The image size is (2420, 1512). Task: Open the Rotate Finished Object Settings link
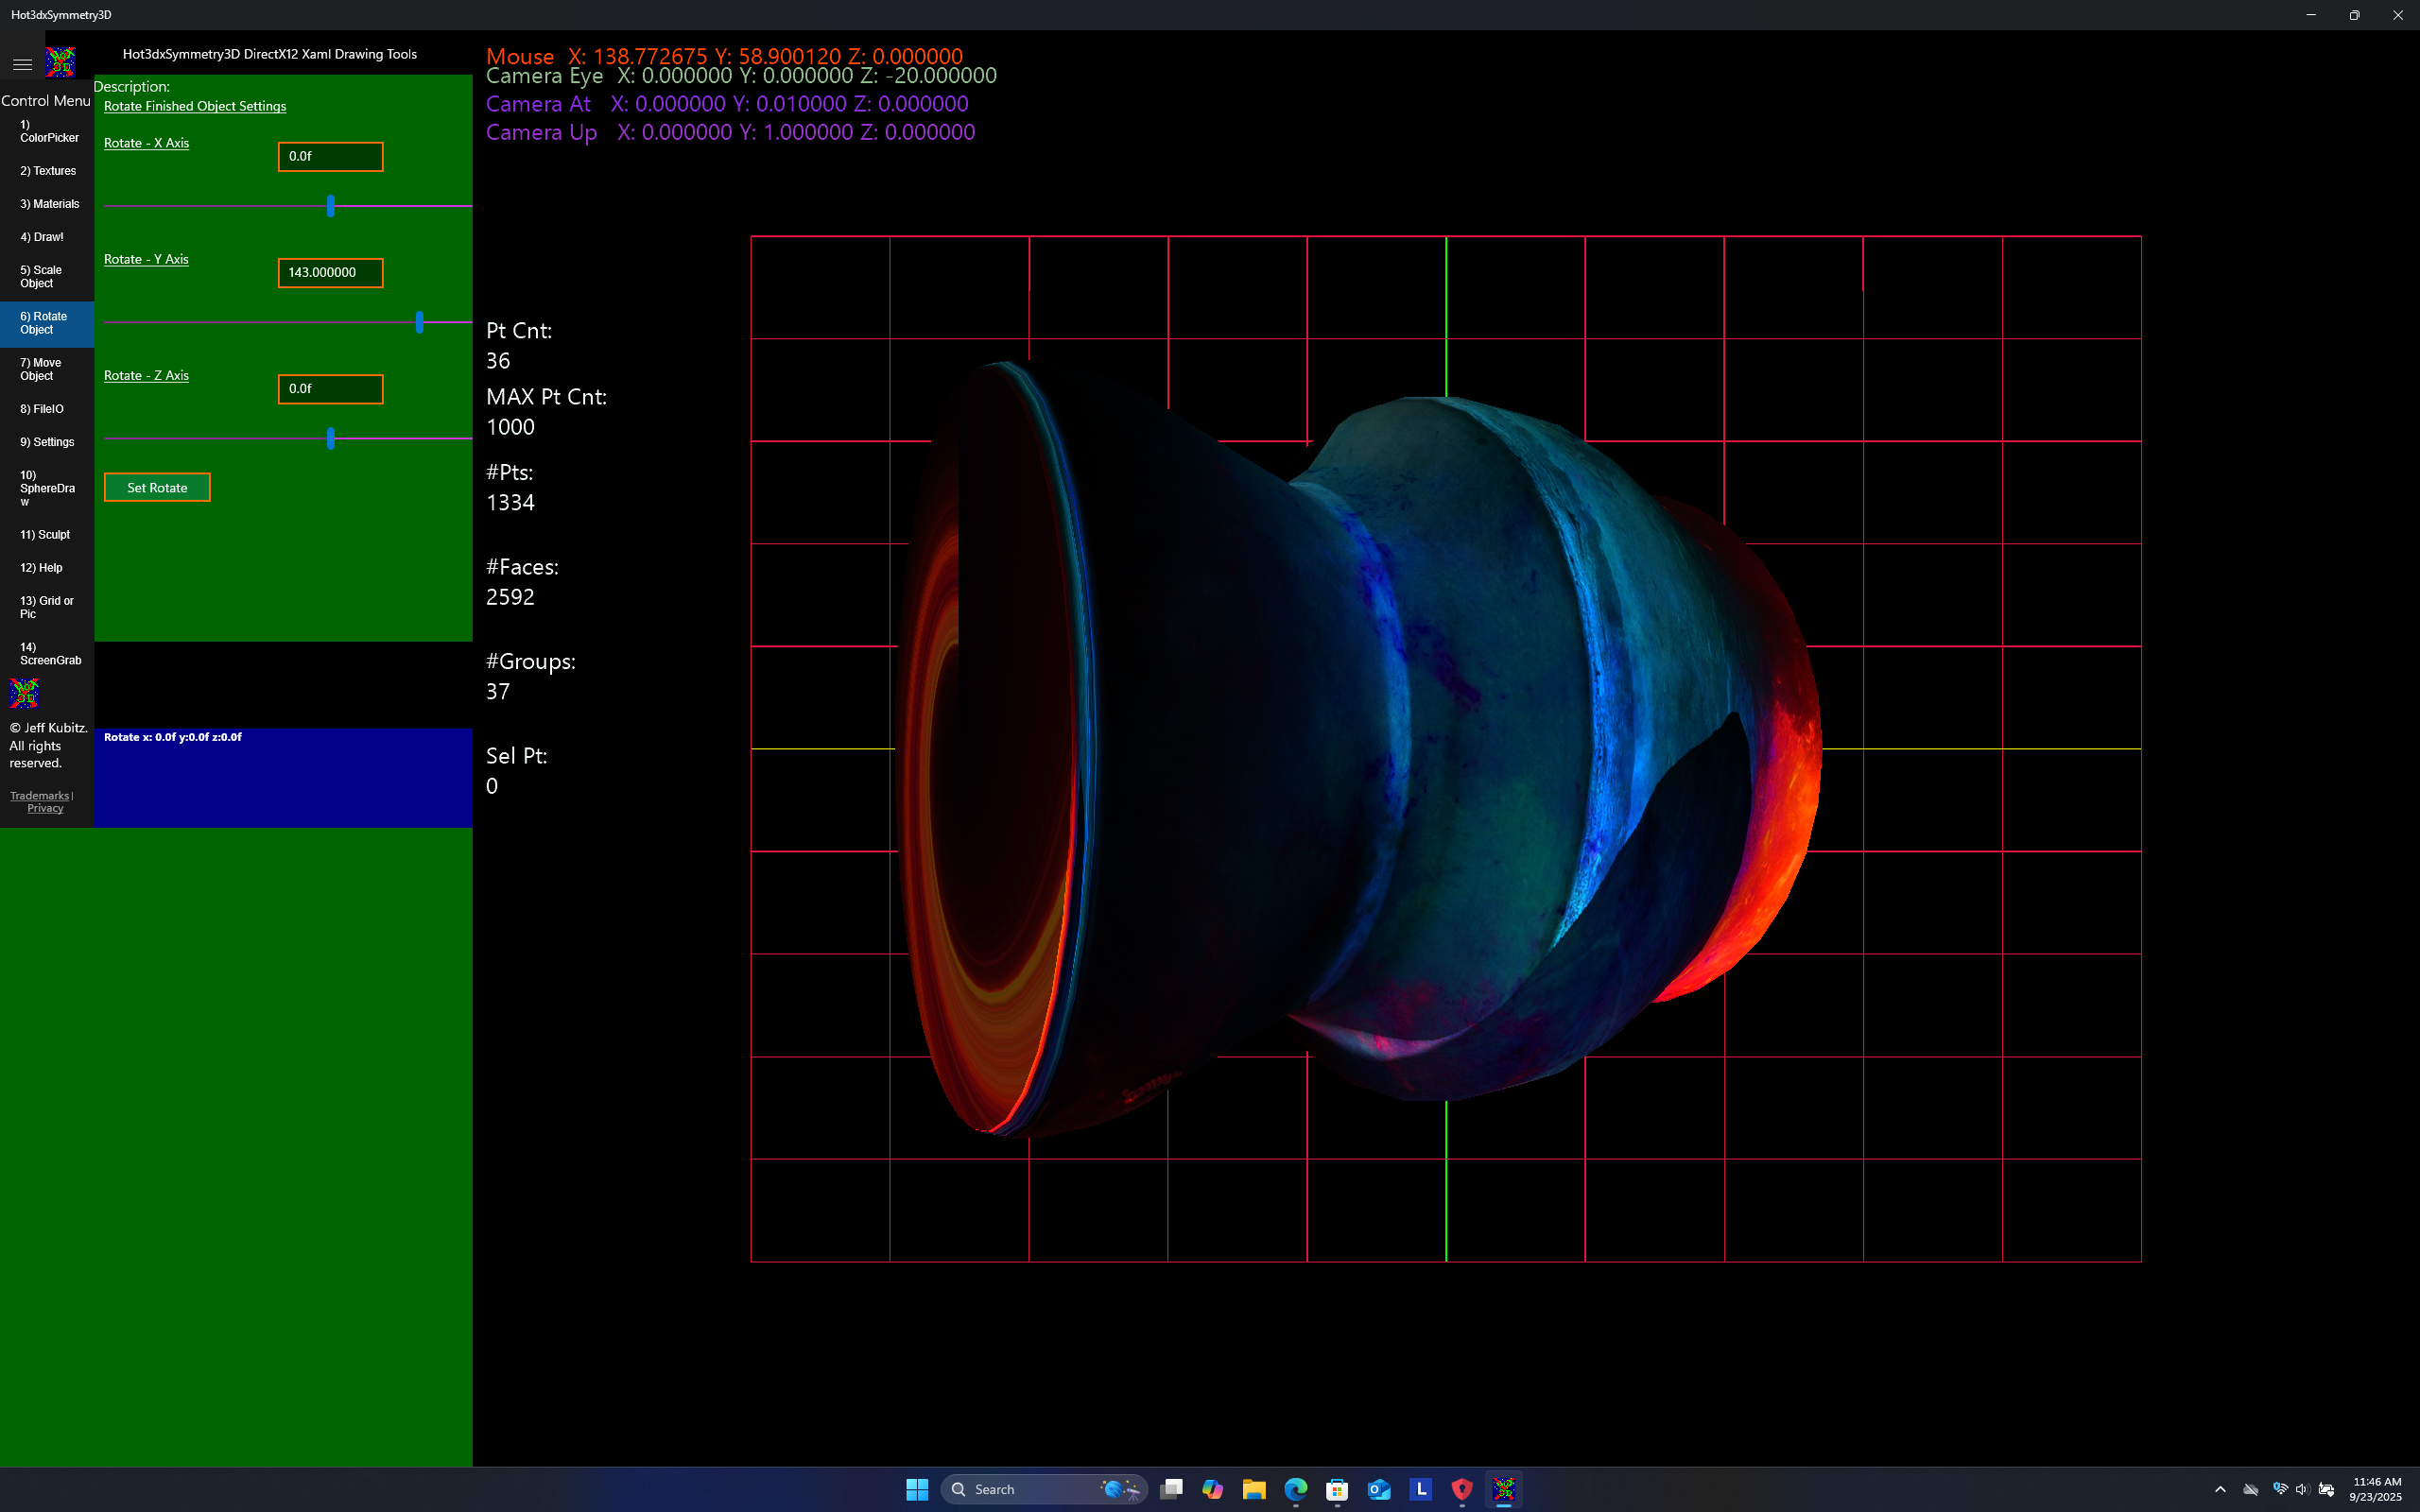tap(194, 106)
